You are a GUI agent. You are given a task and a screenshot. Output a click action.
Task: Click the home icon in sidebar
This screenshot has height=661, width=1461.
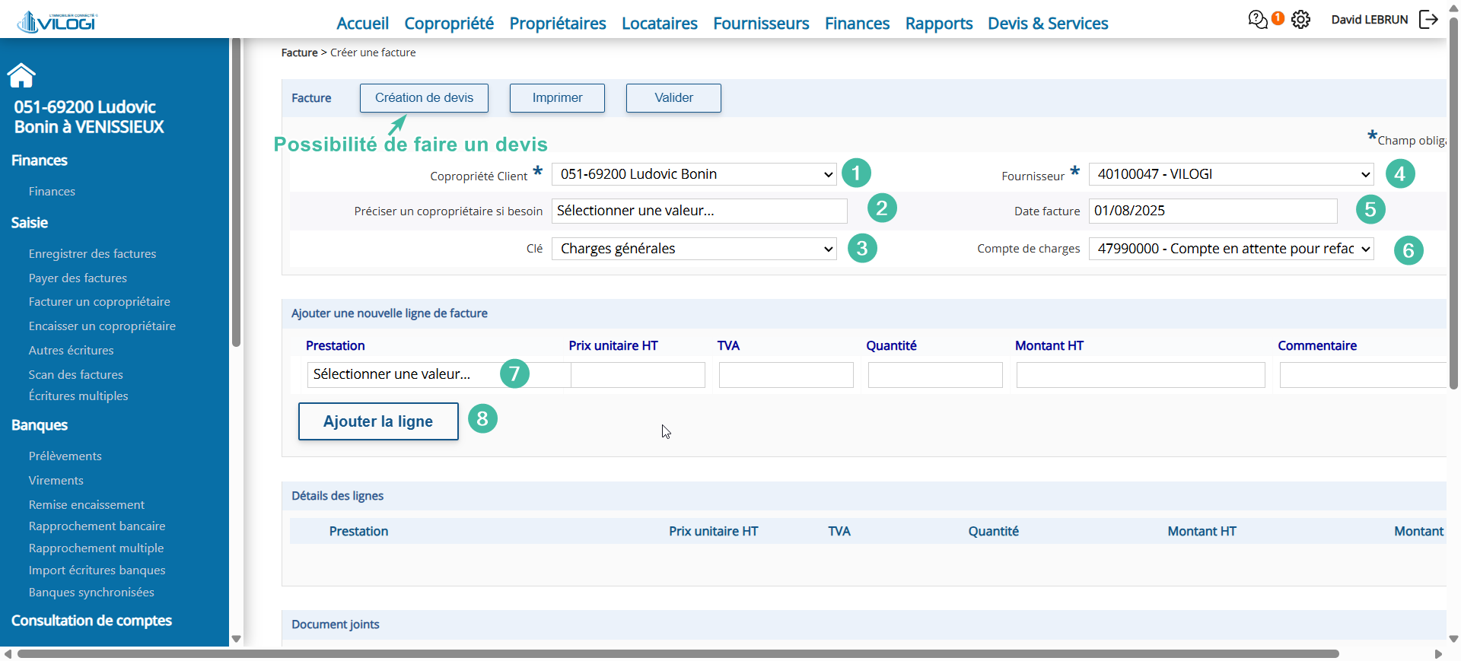click(21, 75)
